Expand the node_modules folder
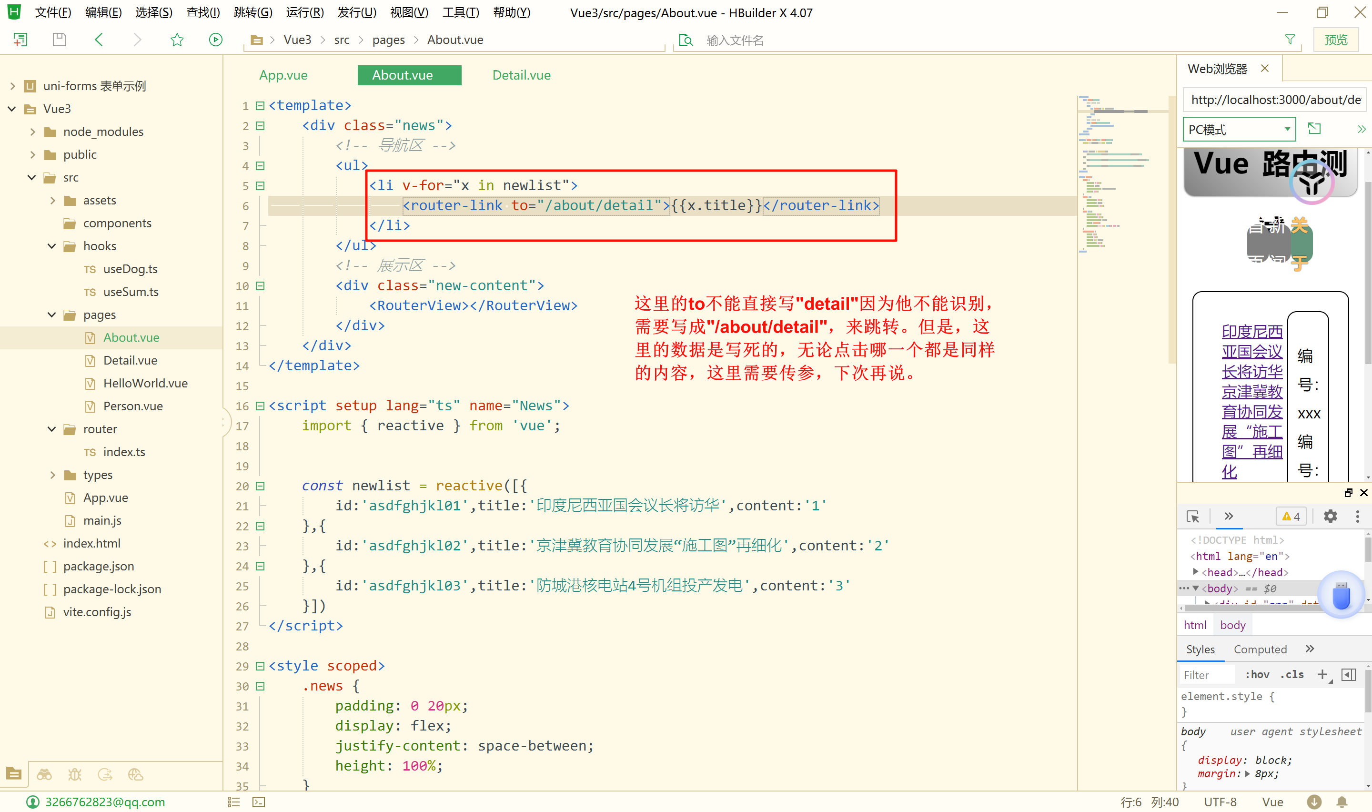The image size is (1372, 812). tap(33, 132)
